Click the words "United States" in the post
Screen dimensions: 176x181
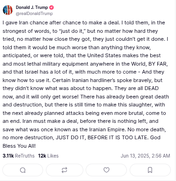pyautogui.click(x=104, y=55)
